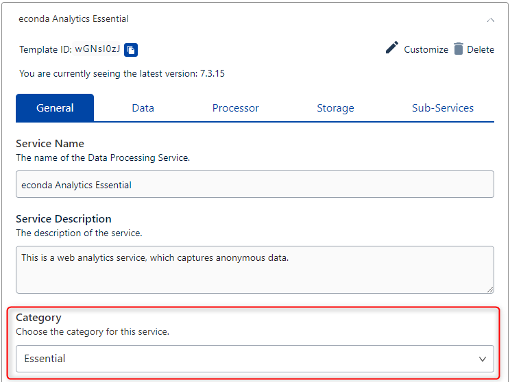Click 'Choose the category for this service.' text

[93, 331]
